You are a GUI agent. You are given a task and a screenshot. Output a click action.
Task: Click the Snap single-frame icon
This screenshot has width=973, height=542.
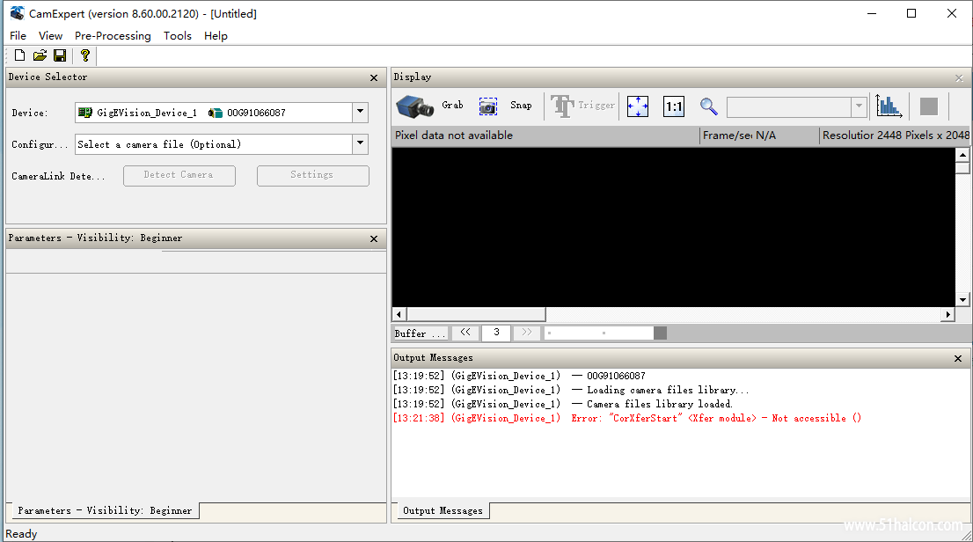pos(487,106)
